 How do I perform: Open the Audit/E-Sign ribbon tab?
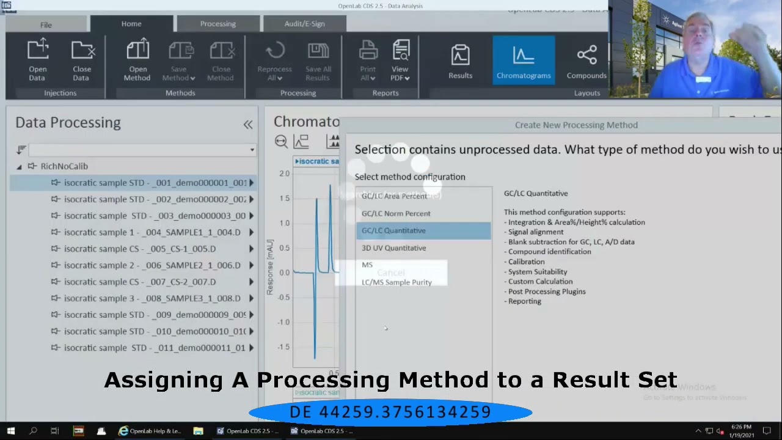click(x=304, y=24)
